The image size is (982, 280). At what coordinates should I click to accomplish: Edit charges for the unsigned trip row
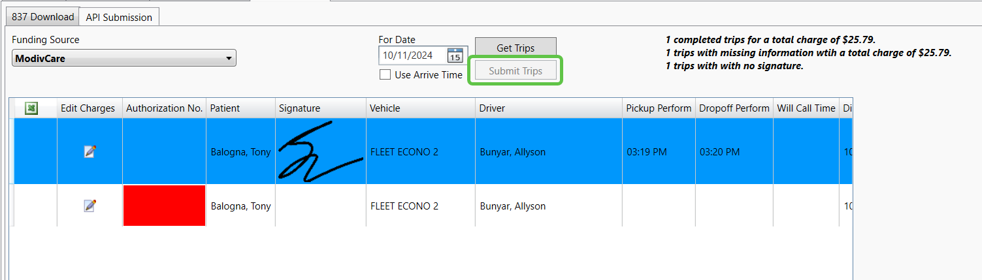click(90, 206)
